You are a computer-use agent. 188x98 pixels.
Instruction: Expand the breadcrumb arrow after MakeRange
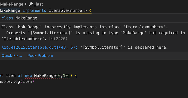(x=26, y=4)
